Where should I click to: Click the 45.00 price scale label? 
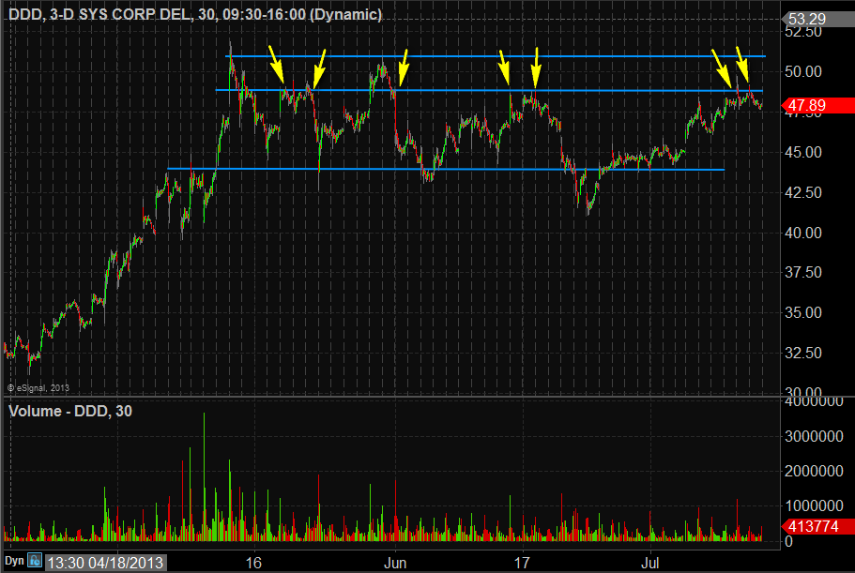pyautogui.click(x=802, y=152)
